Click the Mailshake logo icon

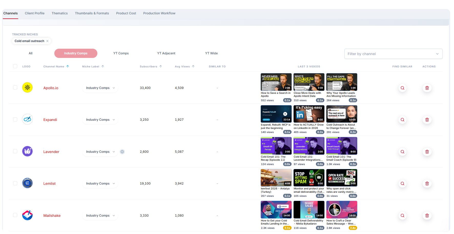(x=27, y=215)
